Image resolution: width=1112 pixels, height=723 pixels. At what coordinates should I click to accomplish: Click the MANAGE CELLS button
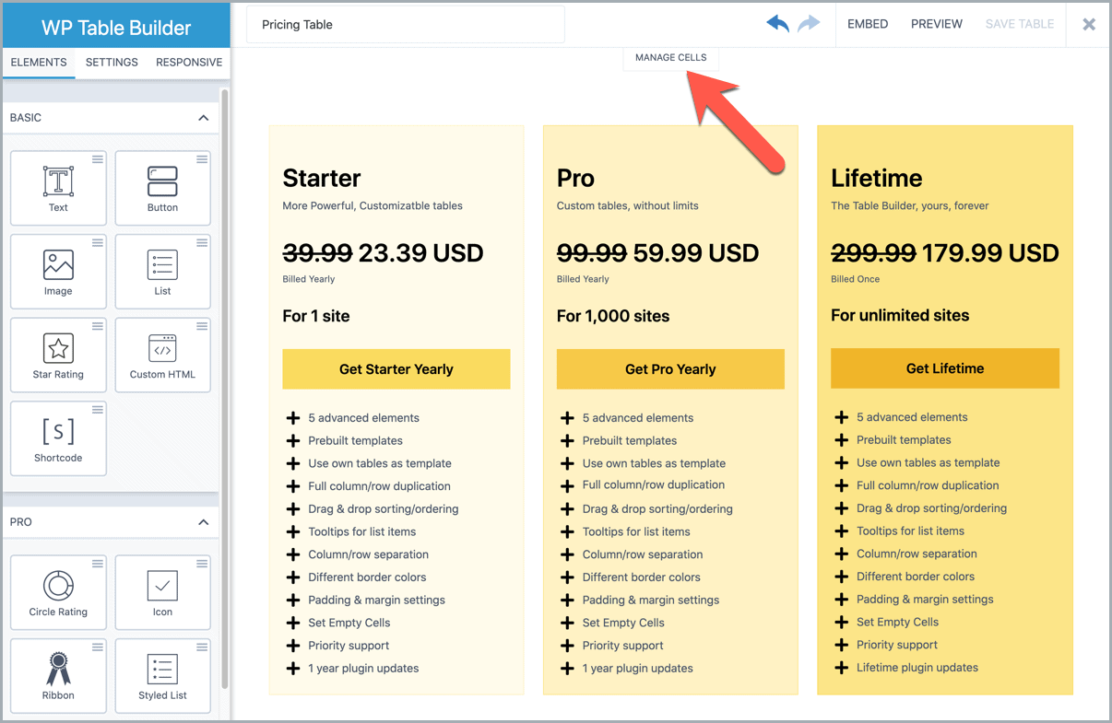[x=670, y=58]
